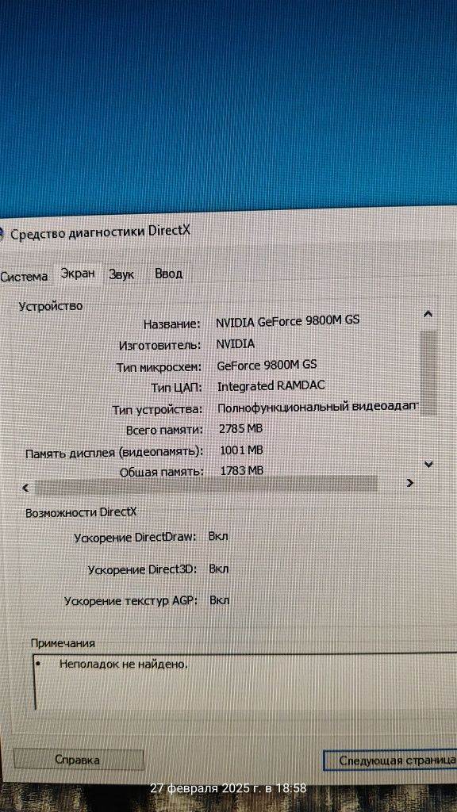
Task: Switch to the Система tab
Action: click(x=24, y=277)
